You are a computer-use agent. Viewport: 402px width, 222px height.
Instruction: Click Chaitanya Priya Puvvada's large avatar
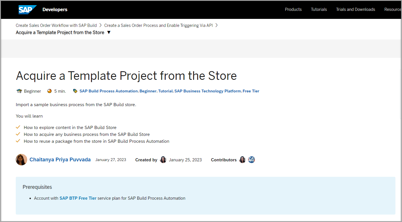tap(21, 160)
